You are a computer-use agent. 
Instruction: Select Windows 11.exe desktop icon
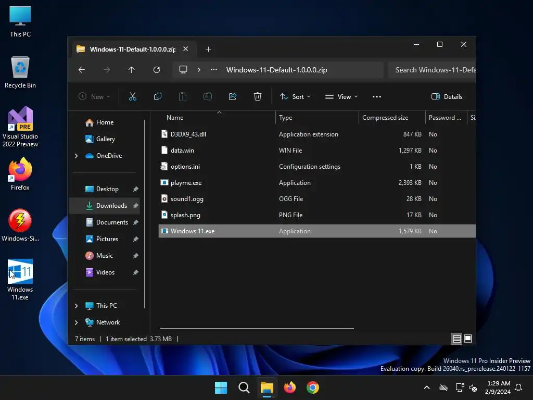(x=20, y=280)
